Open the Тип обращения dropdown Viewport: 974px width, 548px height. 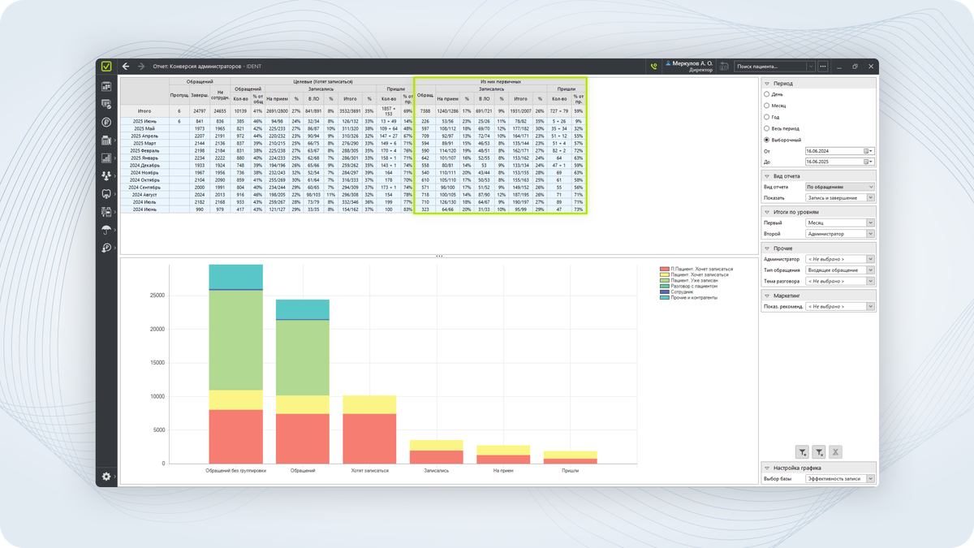tap(839, 270)
